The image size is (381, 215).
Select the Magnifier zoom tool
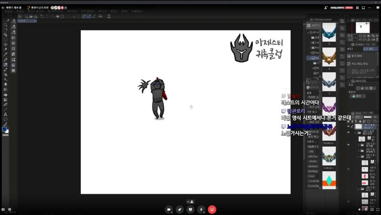5,25
